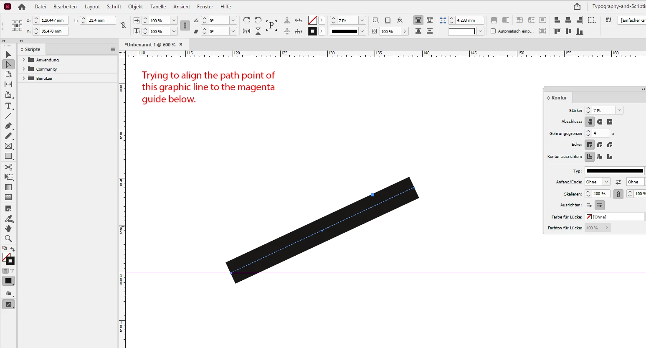
Task: Select the Gap tool
Action: [8, 84]
